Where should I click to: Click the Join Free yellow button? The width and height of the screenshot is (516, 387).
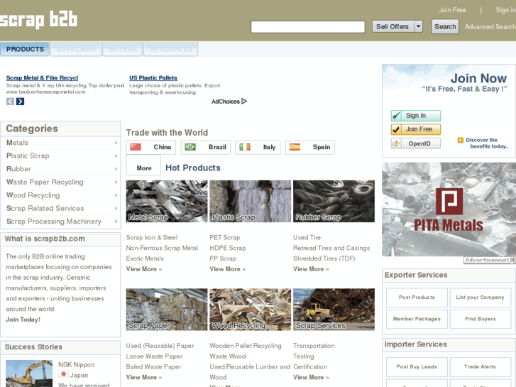tap(416, 129)
